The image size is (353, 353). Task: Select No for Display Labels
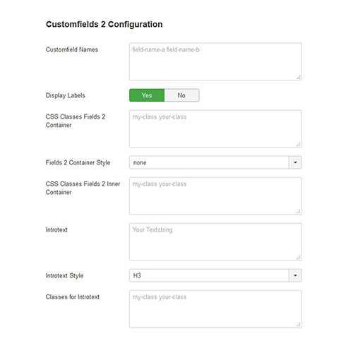pos(181,95)
